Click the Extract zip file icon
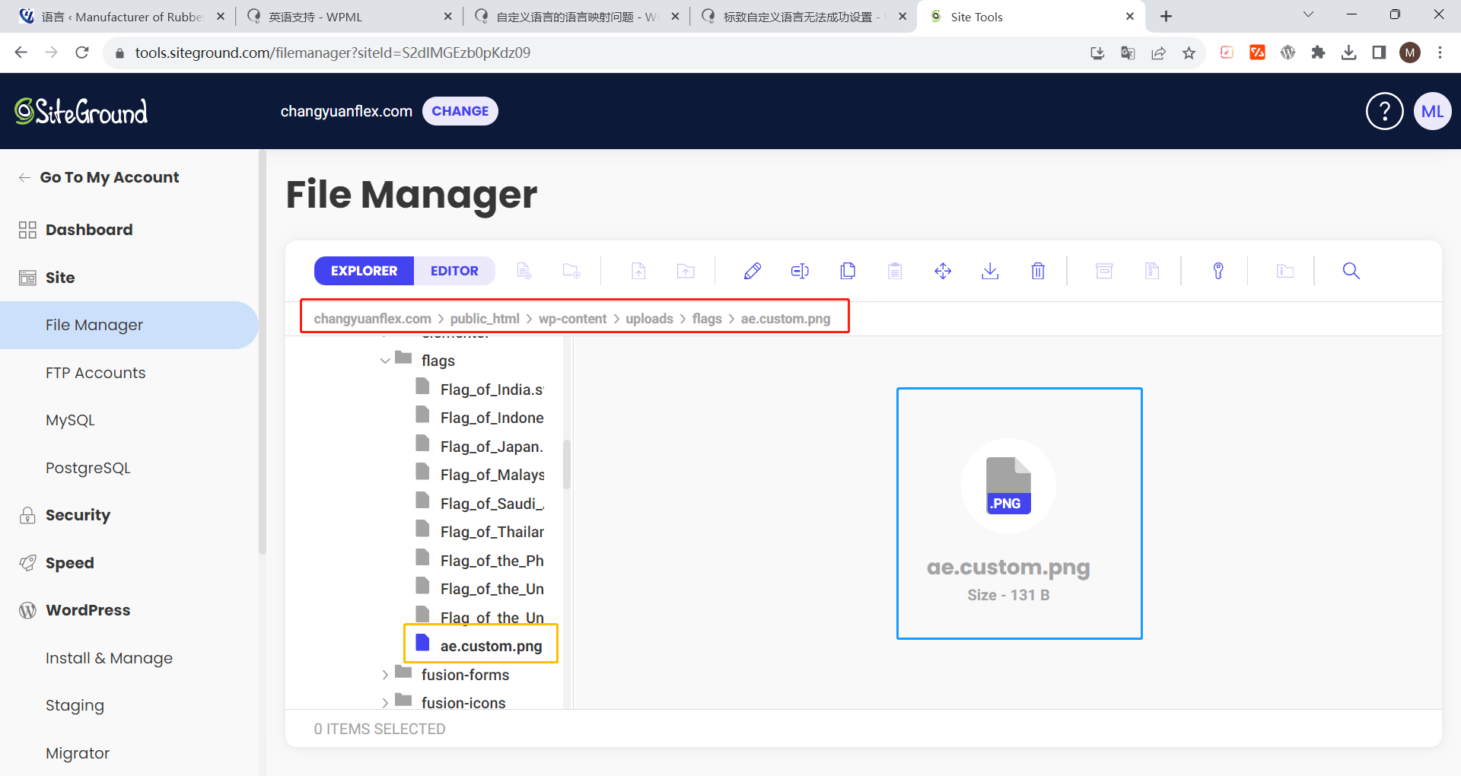The image size is (1461, 776). [x=1152, y=271]
